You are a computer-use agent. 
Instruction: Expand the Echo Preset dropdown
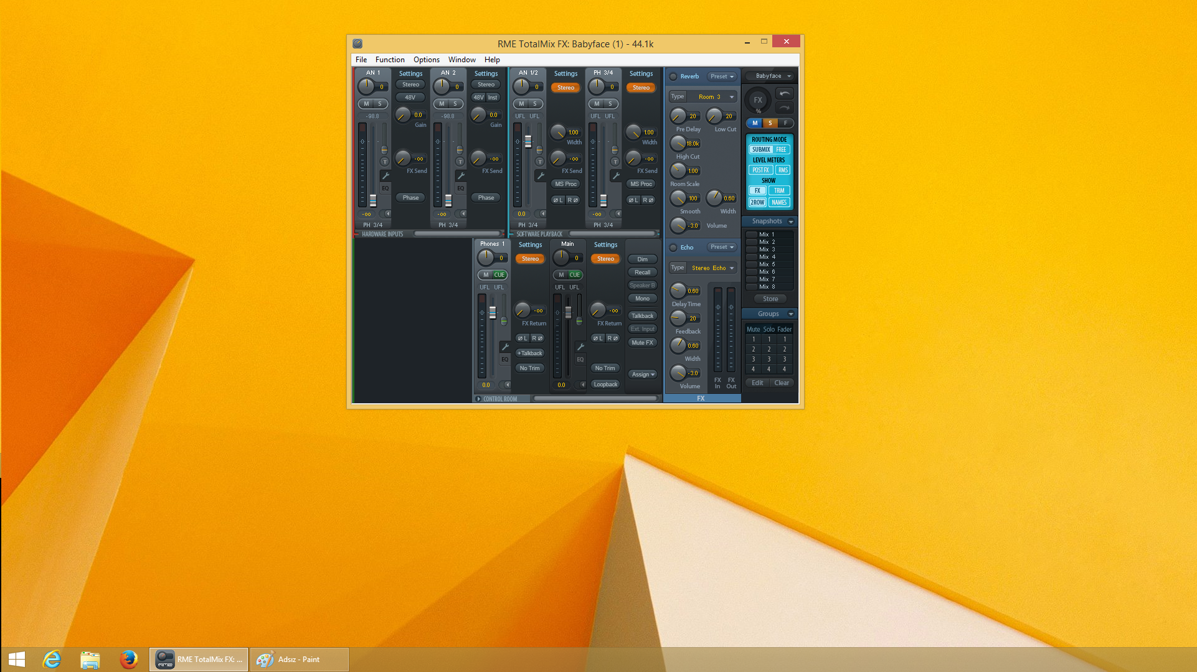[x=722, y=247]
